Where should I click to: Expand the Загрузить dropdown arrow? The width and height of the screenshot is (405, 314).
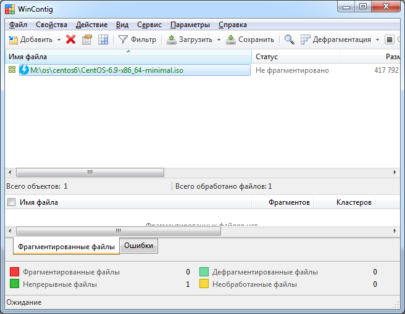pos(219,39)
